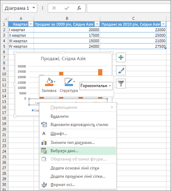Open the Квартал column filter dropdown
This screenshot has width=171, height=191.
click(31, 24)
